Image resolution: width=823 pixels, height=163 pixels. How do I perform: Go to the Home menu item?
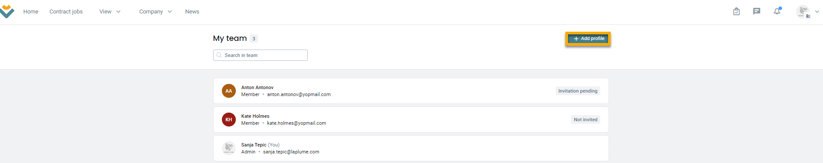[31, 12]
